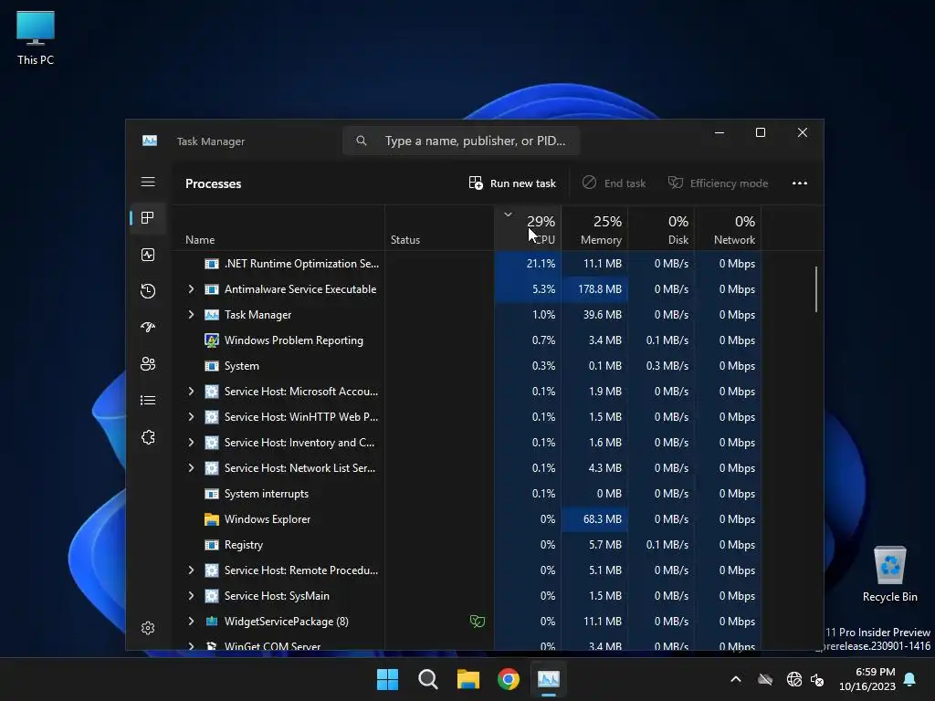This screenshot has height=701, width=935.
Task: Open the notification bell icon
Action: [910, 679]
